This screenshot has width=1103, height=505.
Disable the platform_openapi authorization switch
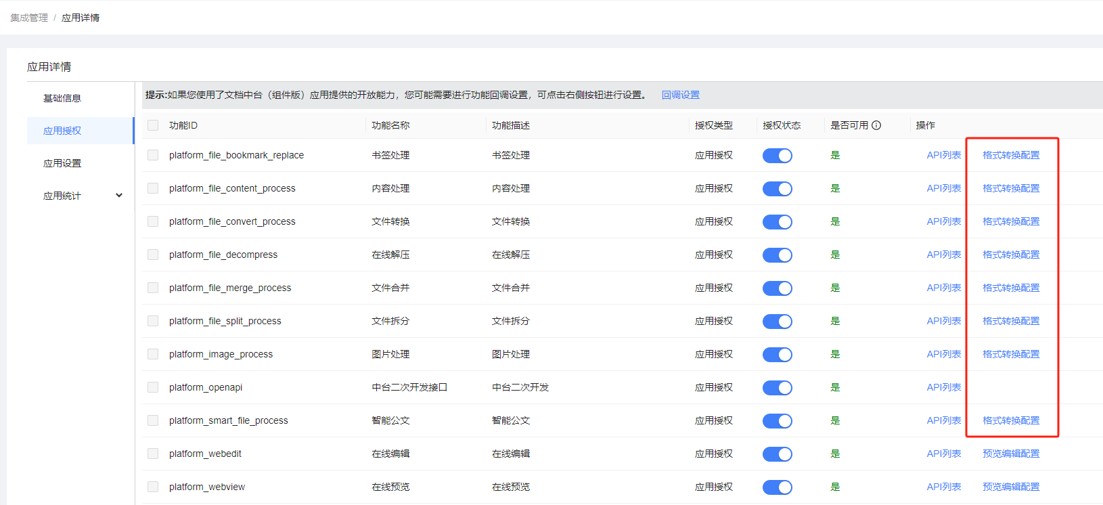pos(777,388)
